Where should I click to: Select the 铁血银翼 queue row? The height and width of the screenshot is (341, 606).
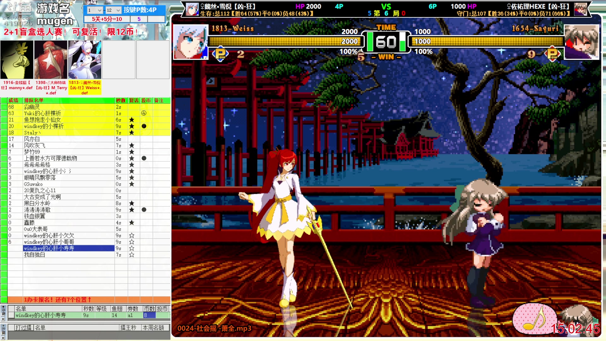(x=69, y=216)
